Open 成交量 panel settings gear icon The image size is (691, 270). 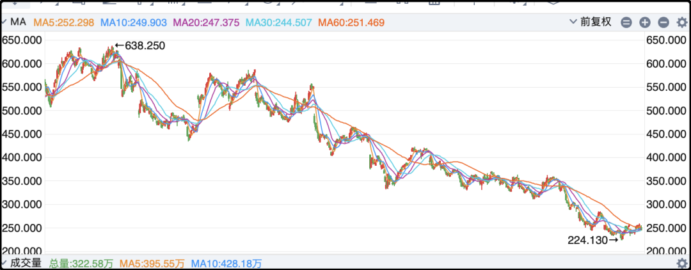pyautogui.click(x=682, y=263)
